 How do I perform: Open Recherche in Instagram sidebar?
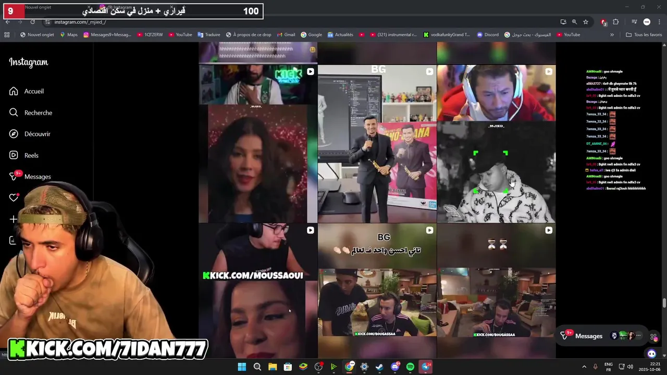(x=31, y=113)
